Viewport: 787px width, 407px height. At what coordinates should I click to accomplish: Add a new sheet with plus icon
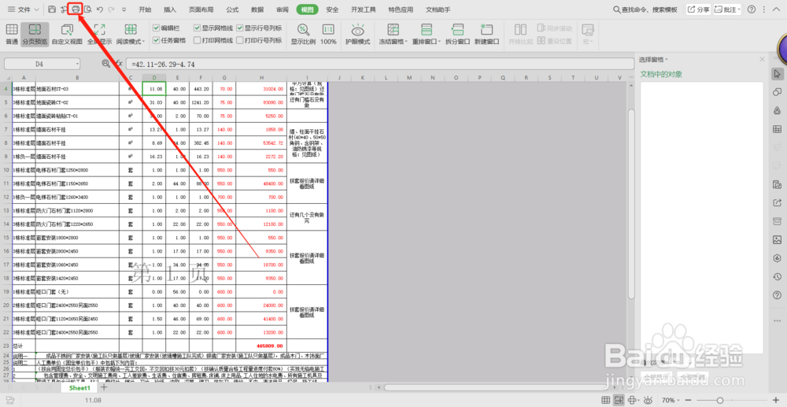pos(104,387)
